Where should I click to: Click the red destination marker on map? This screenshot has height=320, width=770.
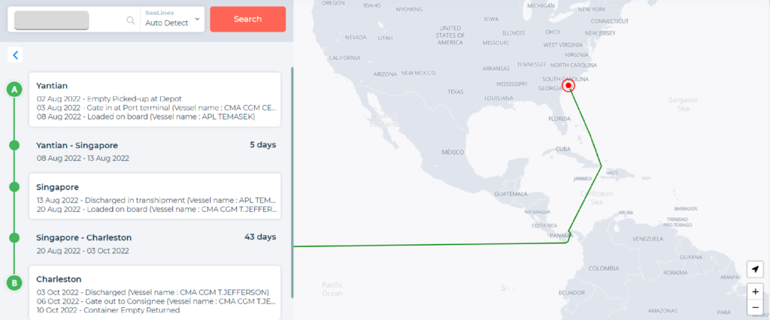[568, 86]
